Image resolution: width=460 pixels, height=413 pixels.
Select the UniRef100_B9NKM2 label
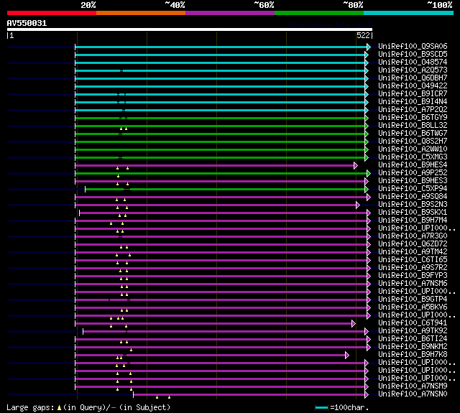tap(413, 347)
